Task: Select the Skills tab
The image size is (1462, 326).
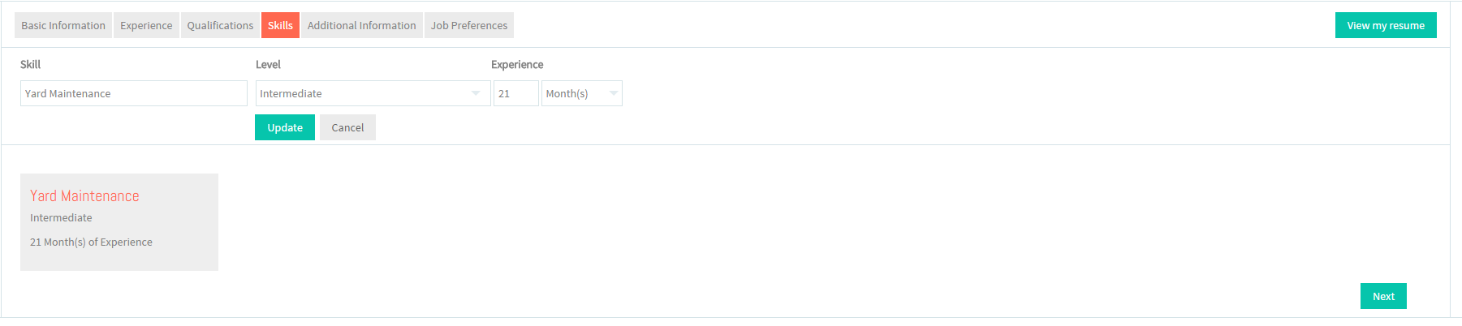Action: pyautogui.click(x=280, y=25)
